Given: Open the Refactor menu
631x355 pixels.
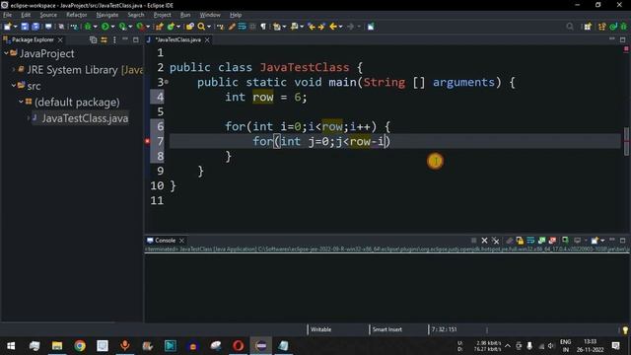Looking at the screenshot, I should point(77,15).
